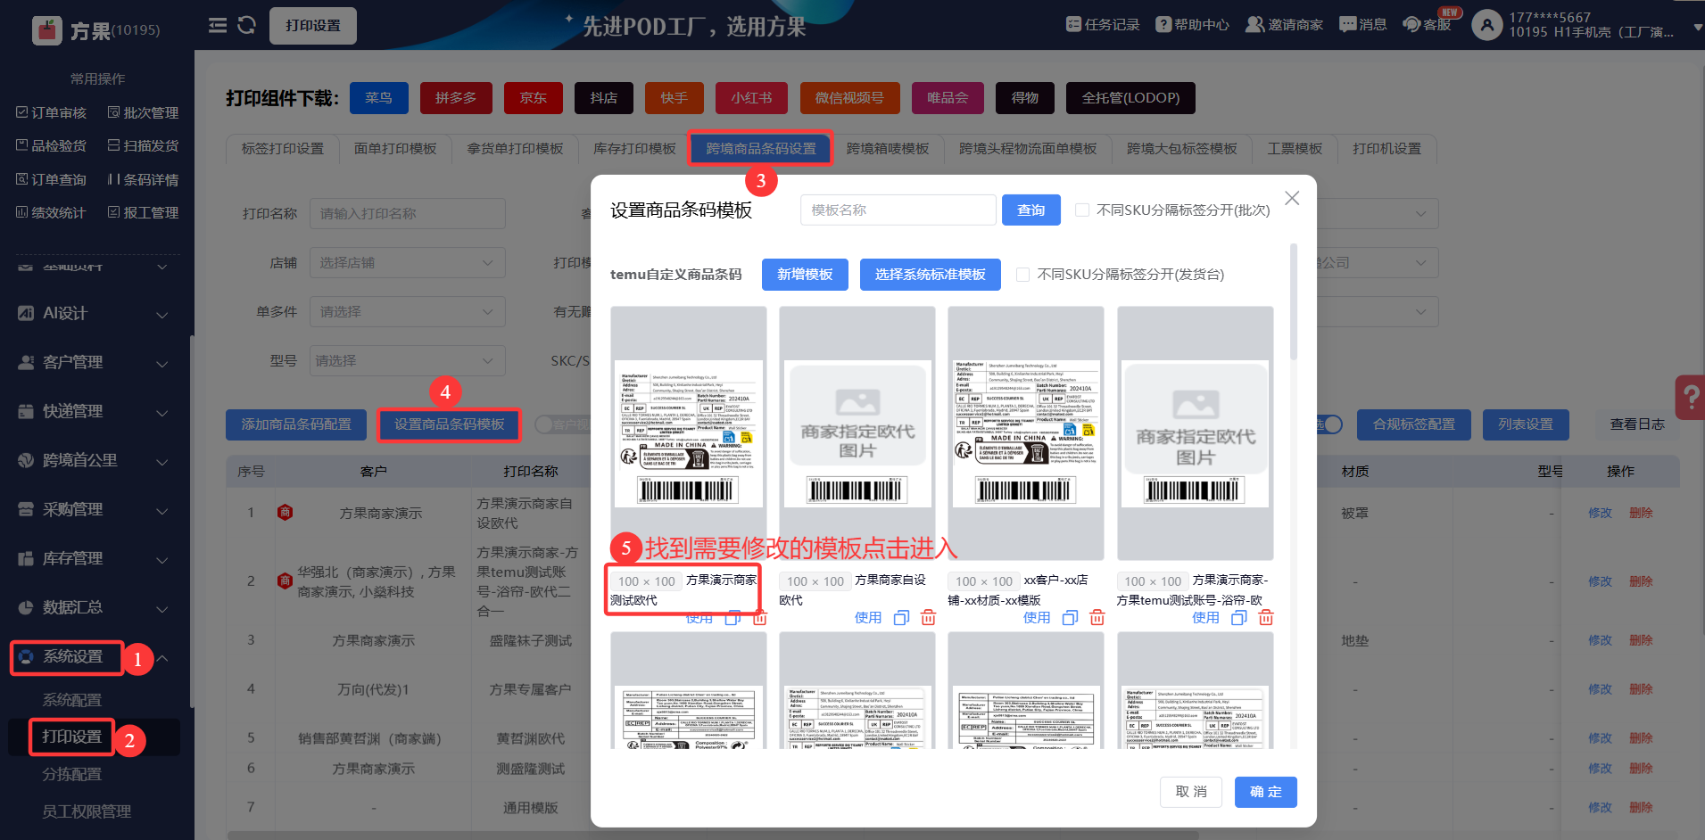Click the 方果 apple logo icon
The width and height of the screenshot is (1705, 840).
pos(47,30)
